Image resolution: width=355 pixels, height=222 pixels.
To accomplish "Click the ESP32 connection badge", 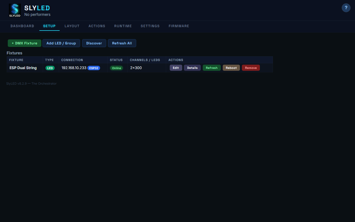I will [x=93, y=68].
